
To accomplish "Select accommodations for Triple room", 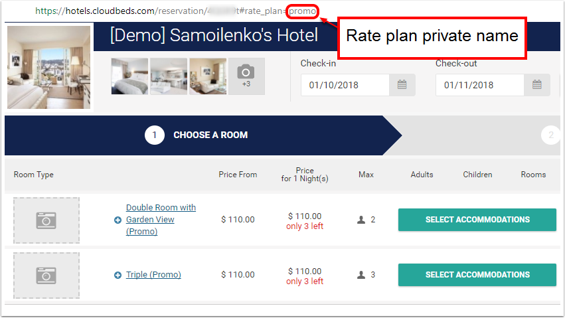I will pos(477,275).
